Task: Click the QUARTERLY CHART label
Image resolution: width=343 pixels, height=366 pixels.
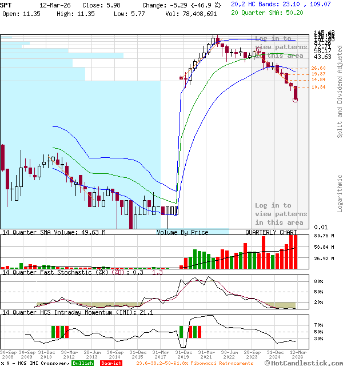Action: [x=271, y=232]
